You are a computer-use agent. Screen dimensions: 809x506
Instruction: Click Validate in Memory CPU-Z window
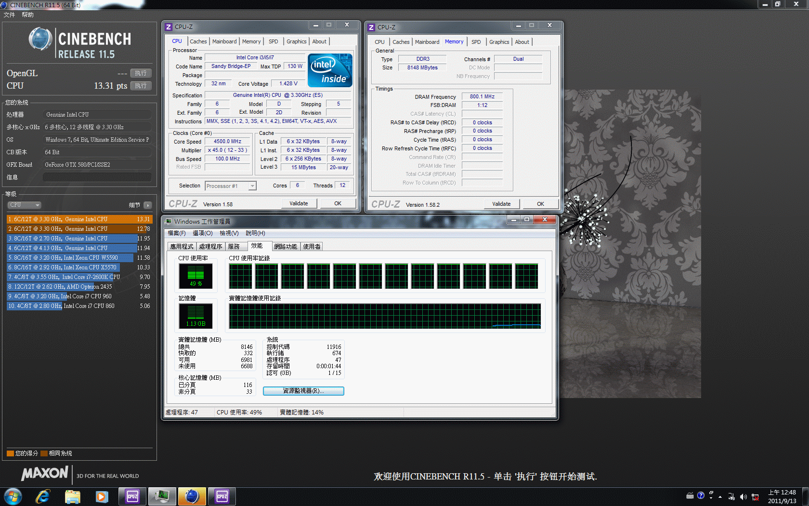[x=501, y=204]
